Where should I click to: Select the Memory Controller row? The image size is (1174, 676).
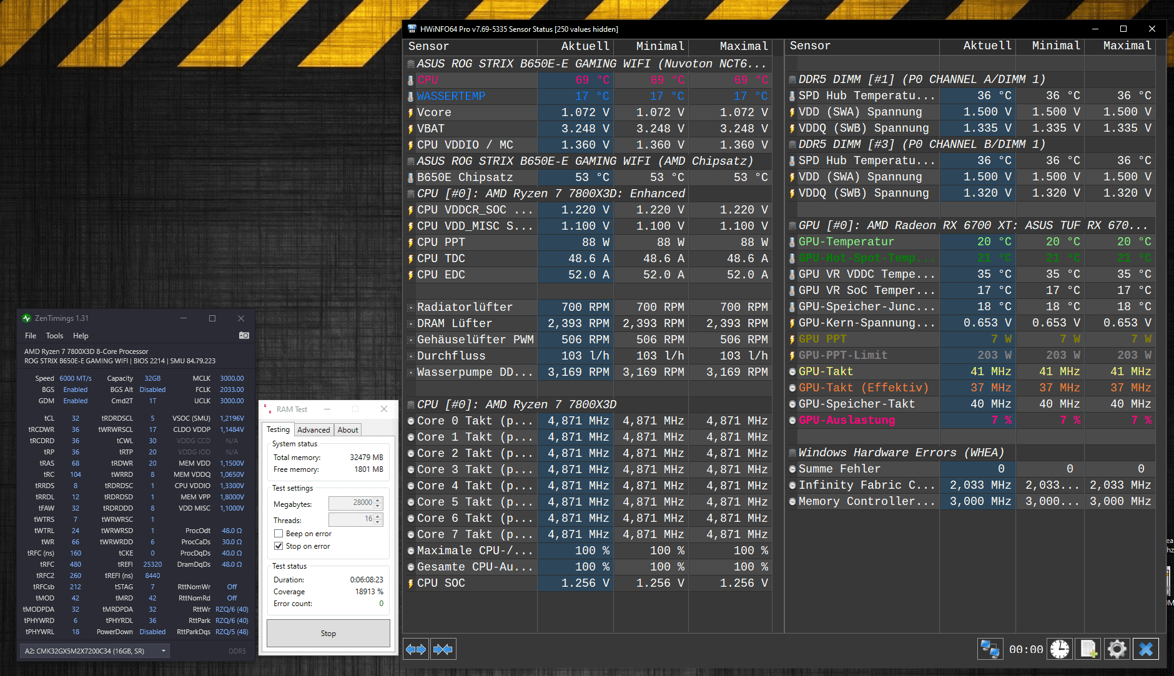[970, 502]
